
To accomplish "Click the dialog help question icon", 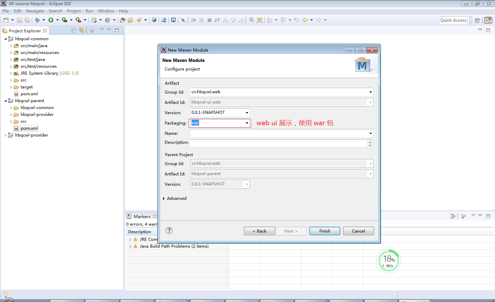I will 169,230.
